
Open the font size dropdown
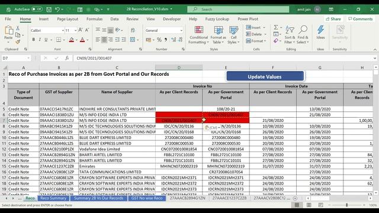click(75, 30)
